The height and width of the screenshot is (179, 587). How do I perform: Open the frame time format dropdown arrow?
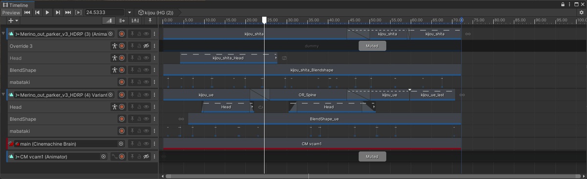point(129,12)
